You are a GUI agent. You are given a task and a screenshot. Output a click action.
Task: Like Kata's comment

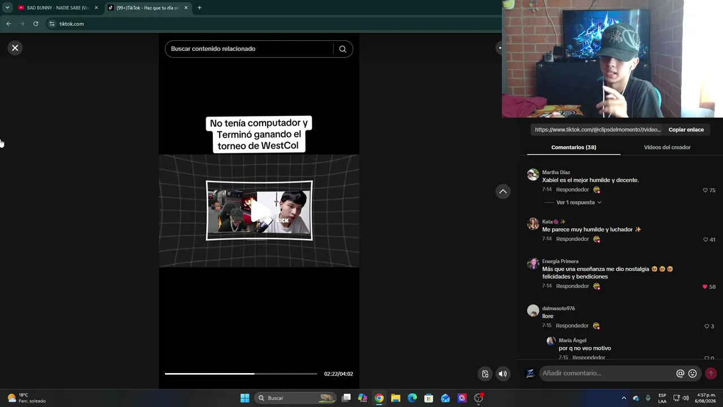[705, 240]
